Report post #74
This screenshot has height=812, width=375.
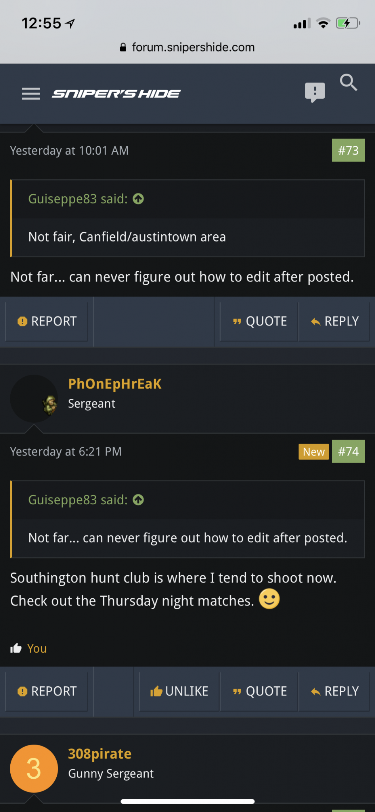[46, 691]
